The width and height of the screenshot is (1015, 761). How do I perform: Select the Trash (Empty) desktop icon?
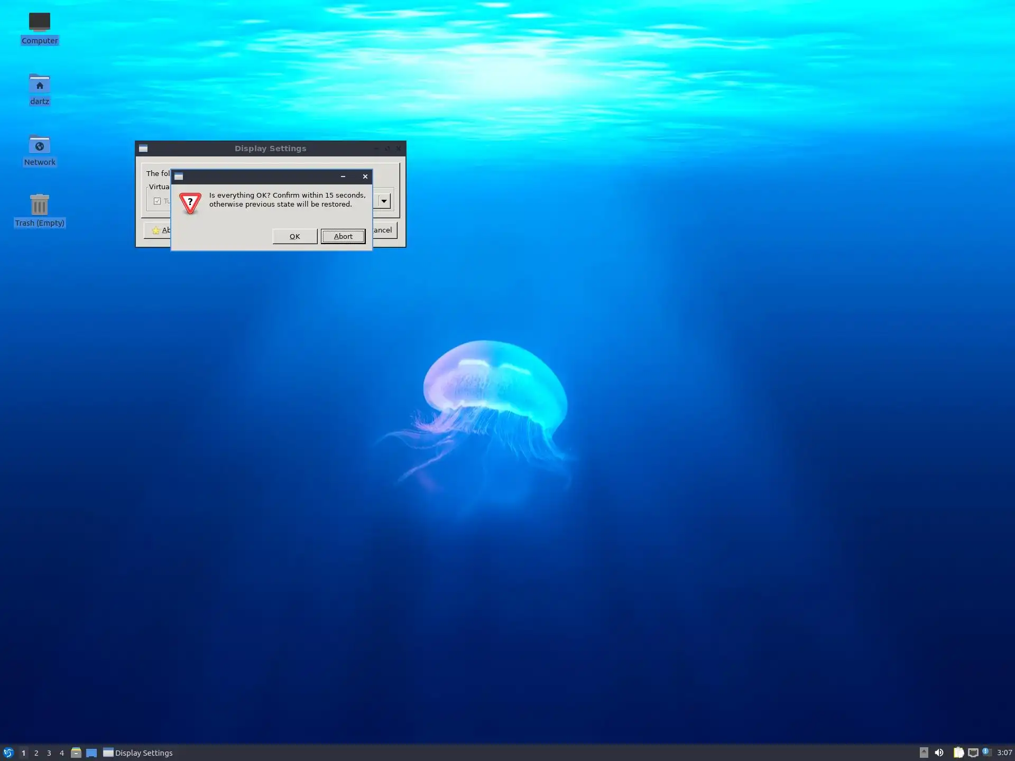tap(39, 205)
